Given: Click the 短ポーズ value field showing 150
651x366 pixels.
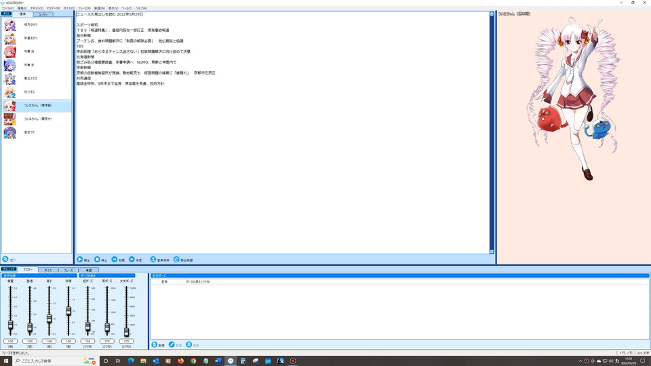Looking at the screenshot, I should (87, 341).
